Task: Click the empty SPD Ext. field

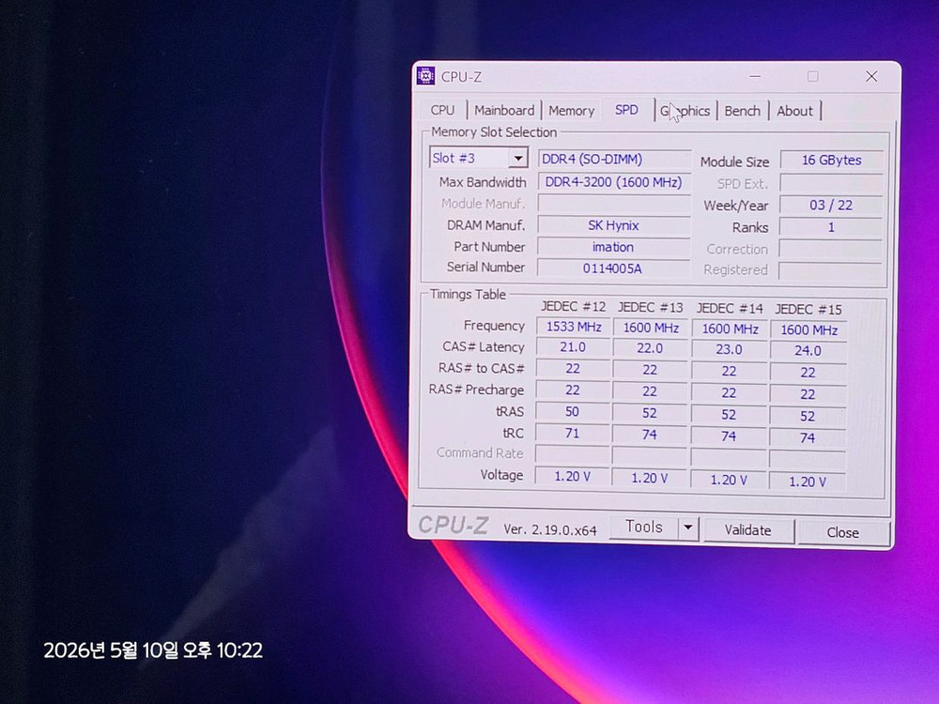Action: 831,183
